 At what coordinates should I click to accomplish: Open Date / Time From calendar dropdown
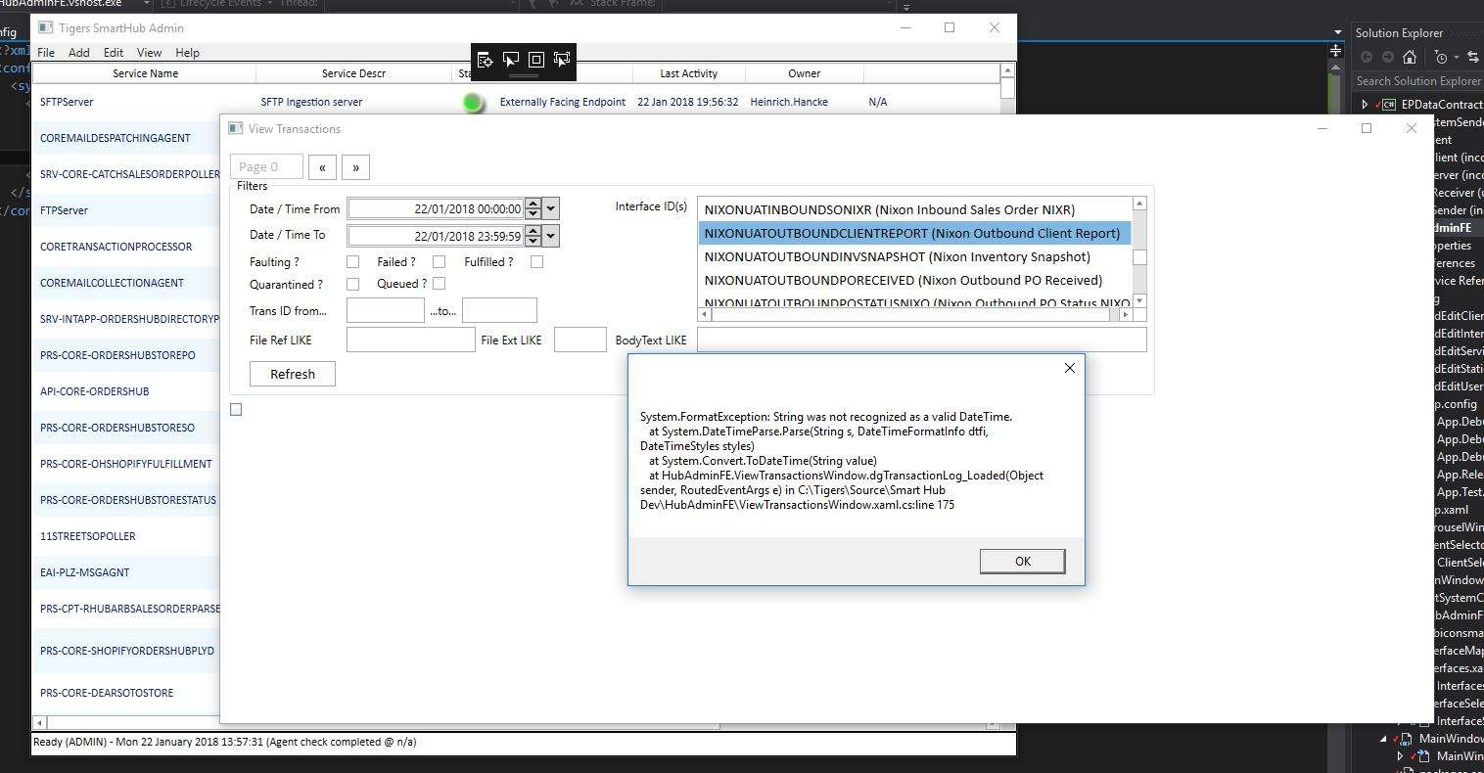point(551,208)
